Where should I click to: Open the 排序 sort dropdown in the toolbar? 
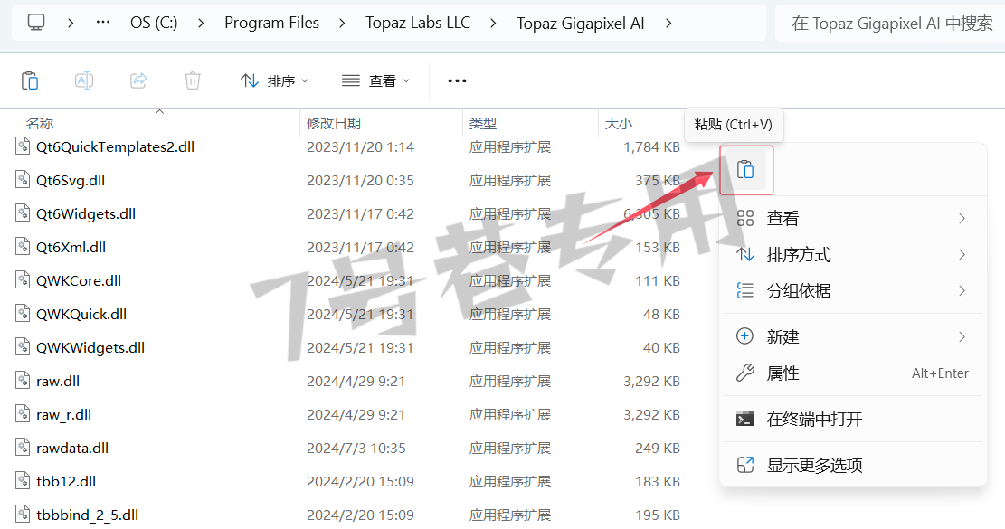tap(274, 80)
